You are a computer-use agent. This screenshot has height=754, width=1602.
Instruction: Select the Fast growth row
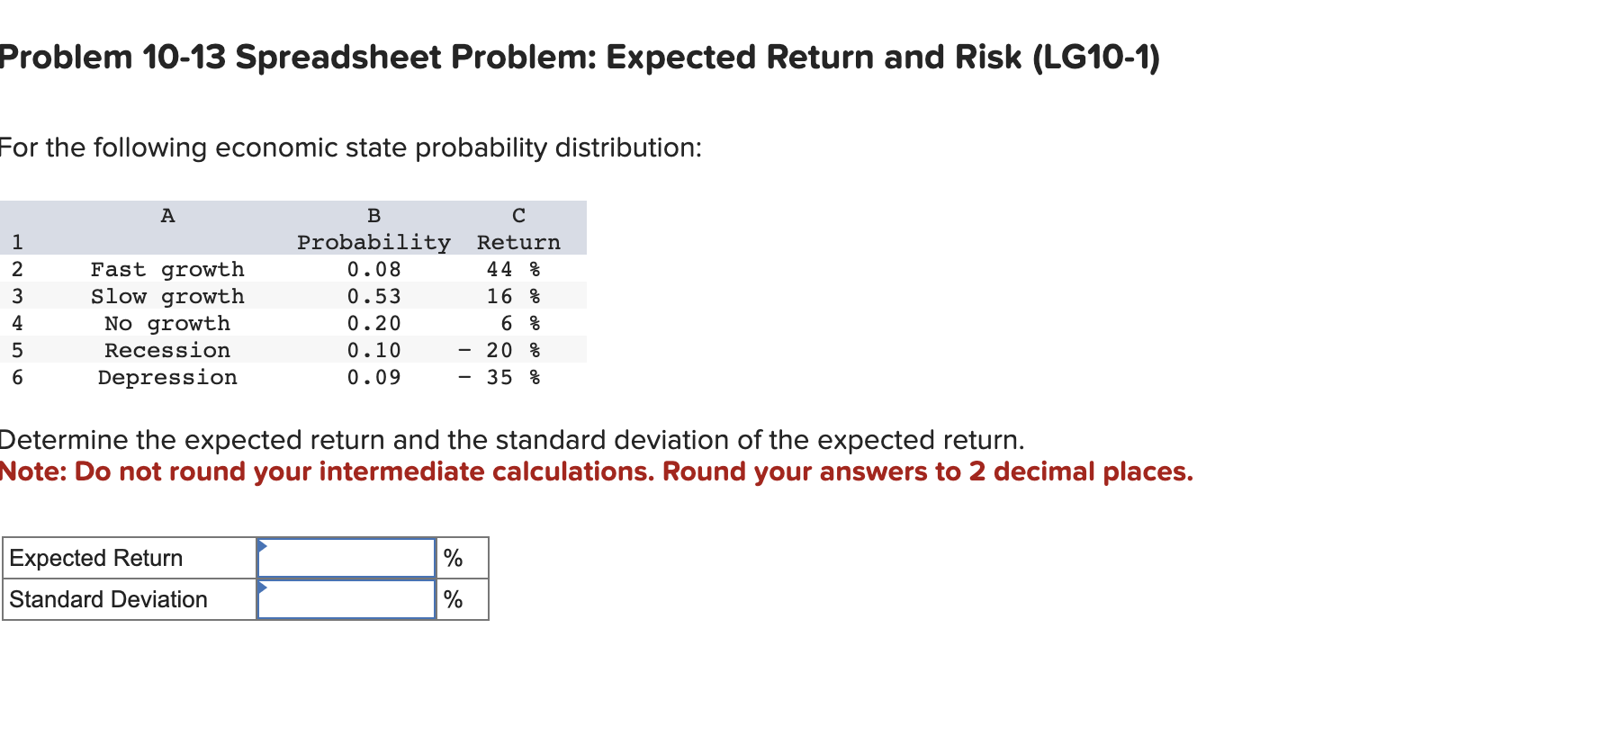pyautogui.click(x=166, y=268)
